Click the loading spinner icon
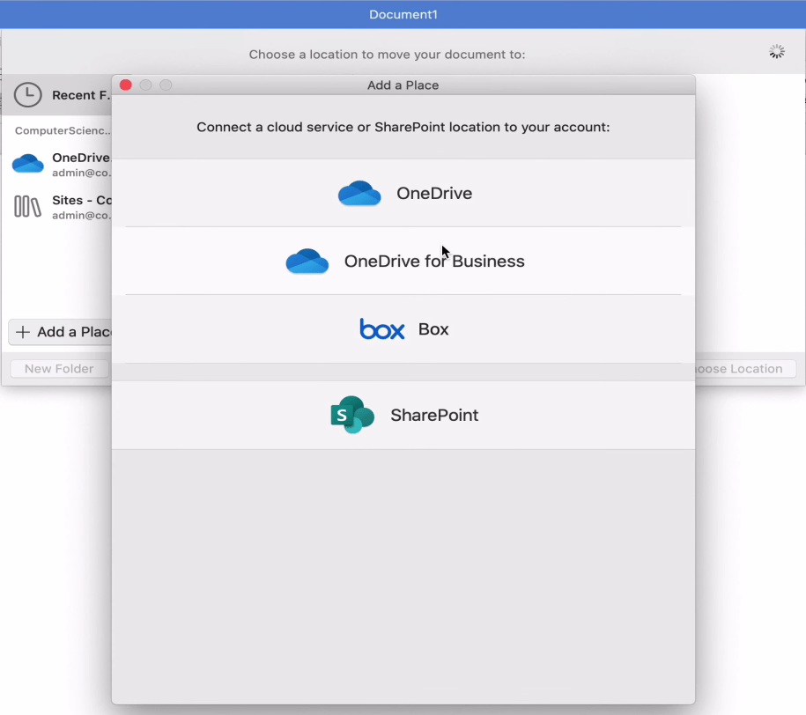Viewport: 806px width, 715px height. (777, 51)
